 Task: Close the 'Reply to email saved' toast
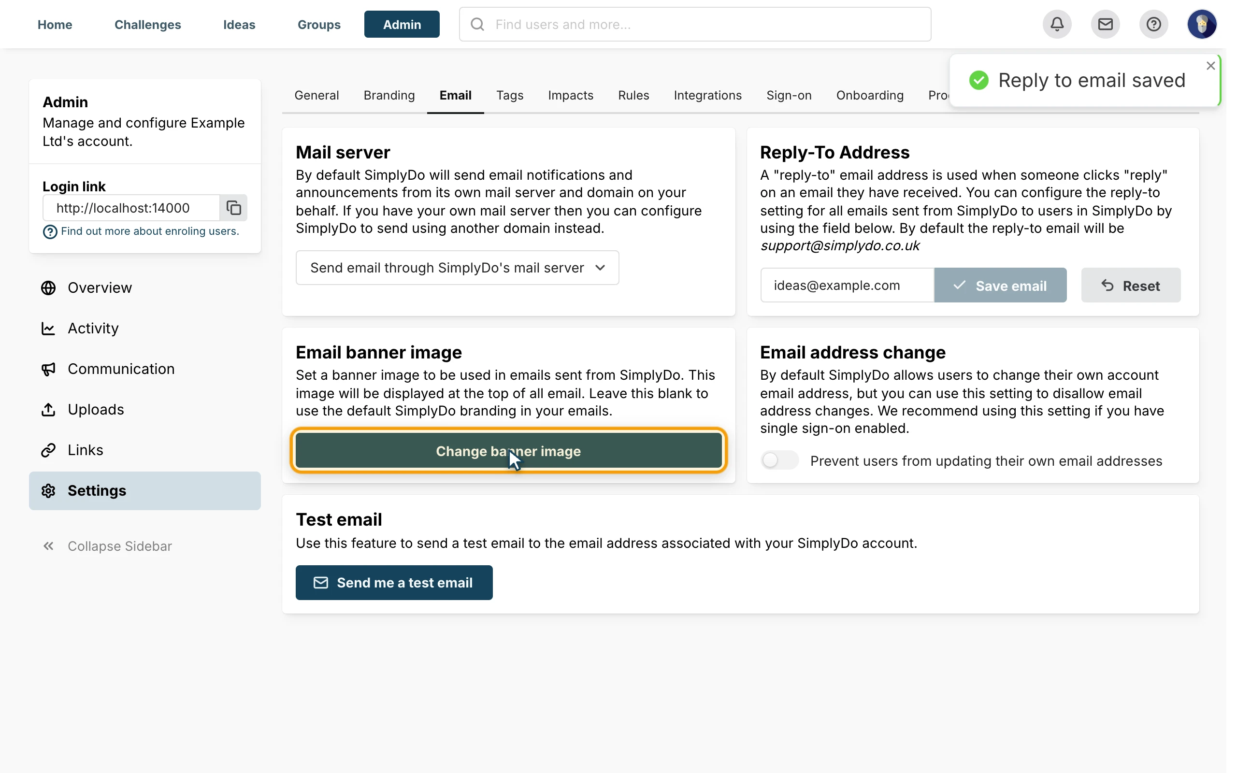[x=1210, y=66]
